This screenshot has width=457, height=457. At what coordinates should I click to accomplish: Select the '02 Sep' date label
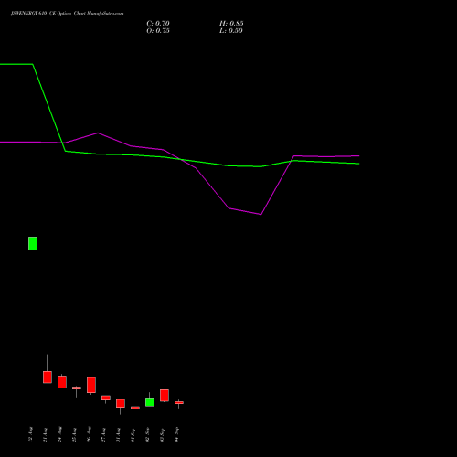147,435
